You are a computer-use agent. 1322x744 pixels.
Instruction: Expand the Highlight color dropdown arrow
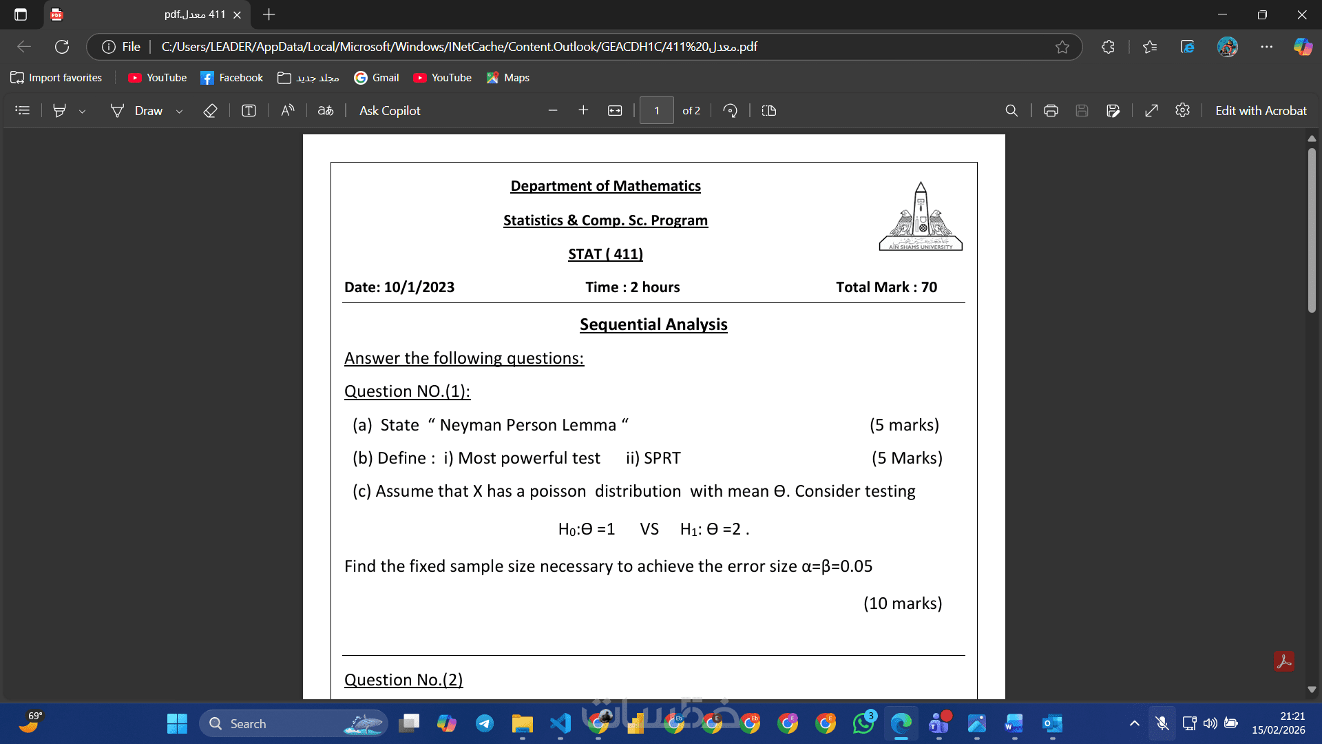click(82, 111)
